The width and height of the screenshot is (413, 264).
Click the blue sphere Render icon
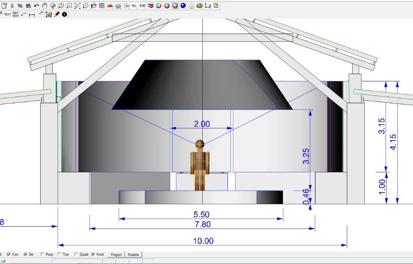[x=183, y=5]
